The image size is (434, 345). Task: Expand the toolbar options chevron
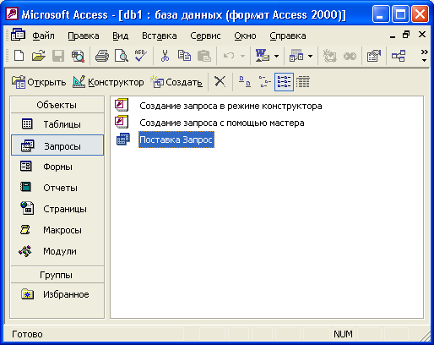point(424,56)
